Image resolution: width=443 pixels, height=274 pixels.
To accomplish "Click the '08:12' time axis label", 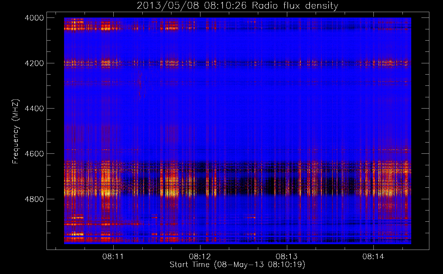I will tap(200, 256).
